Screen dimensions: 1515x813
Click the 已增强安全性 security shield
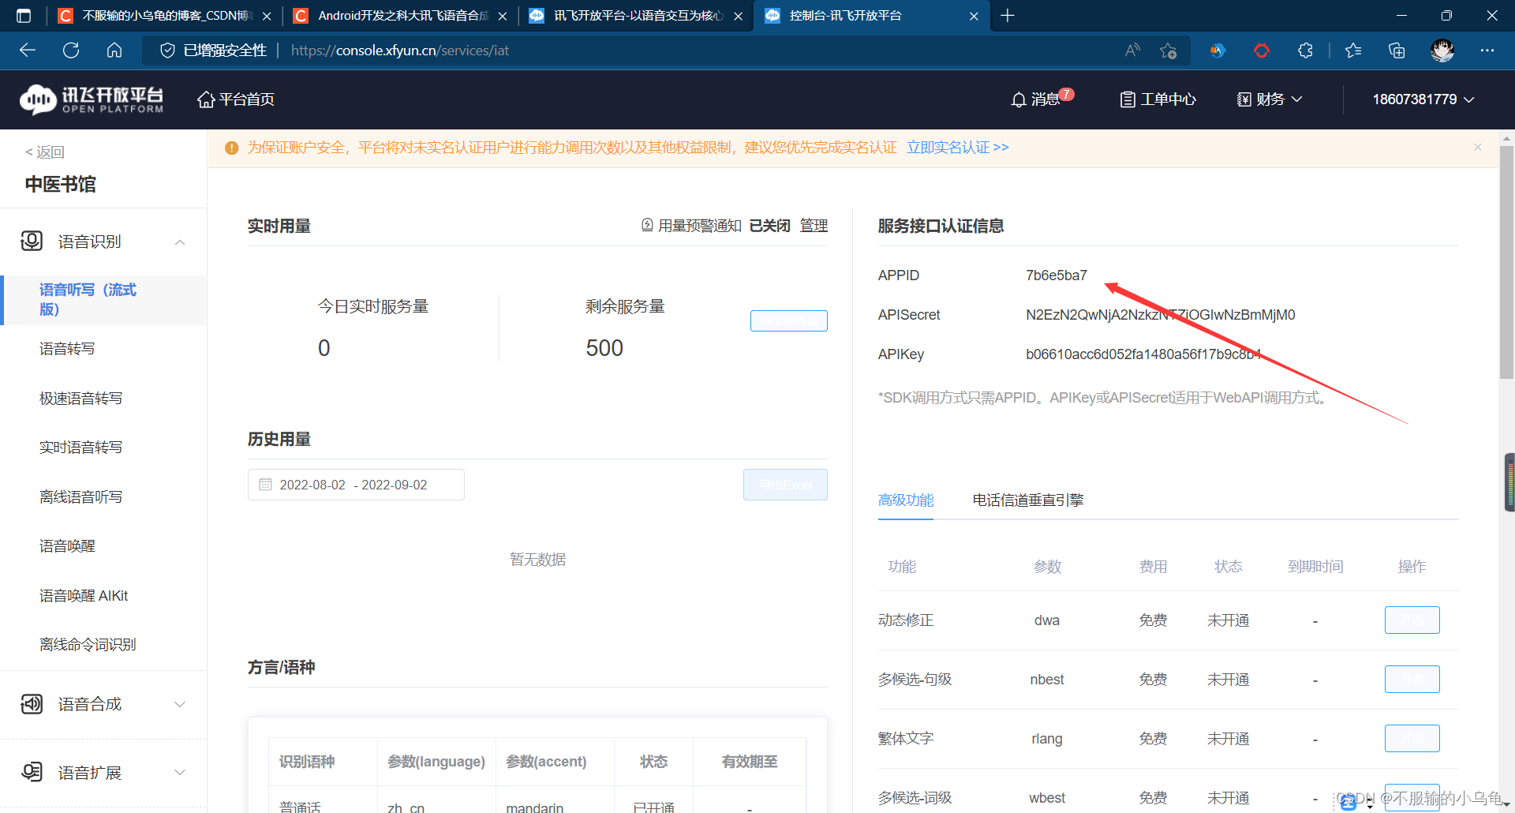(214, 51)
